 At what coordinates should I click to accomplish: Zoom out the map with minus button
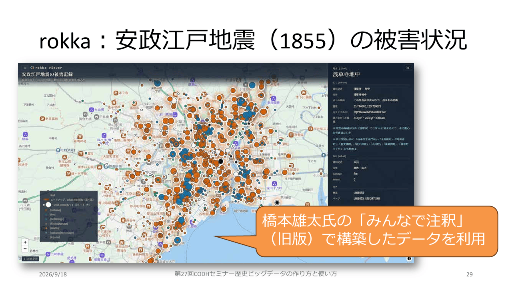pyautogui.click(x=25, y=248)
